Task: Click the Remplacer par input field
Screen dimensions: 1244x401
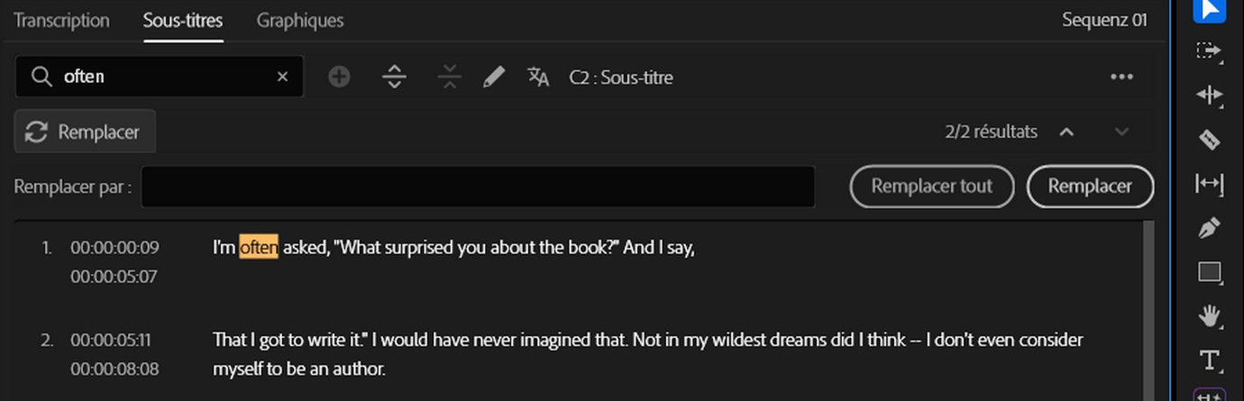Action: [478, 187]
